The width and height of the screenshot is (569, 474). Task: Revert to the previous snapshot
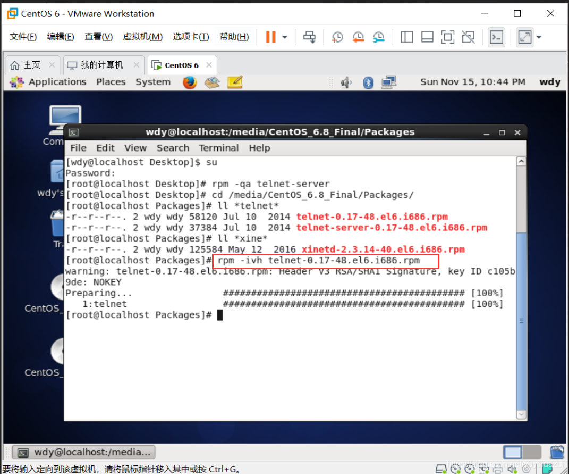click(358, 37)
